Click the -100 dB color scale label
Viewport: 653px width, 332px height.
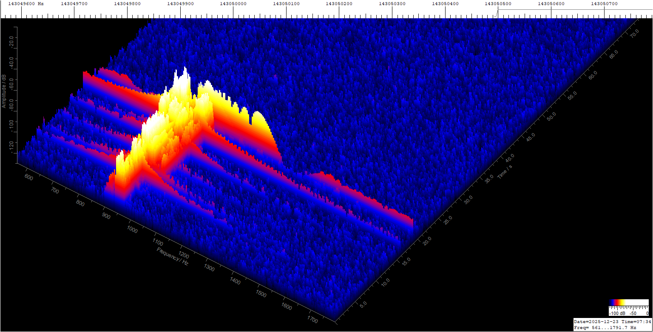618,313
